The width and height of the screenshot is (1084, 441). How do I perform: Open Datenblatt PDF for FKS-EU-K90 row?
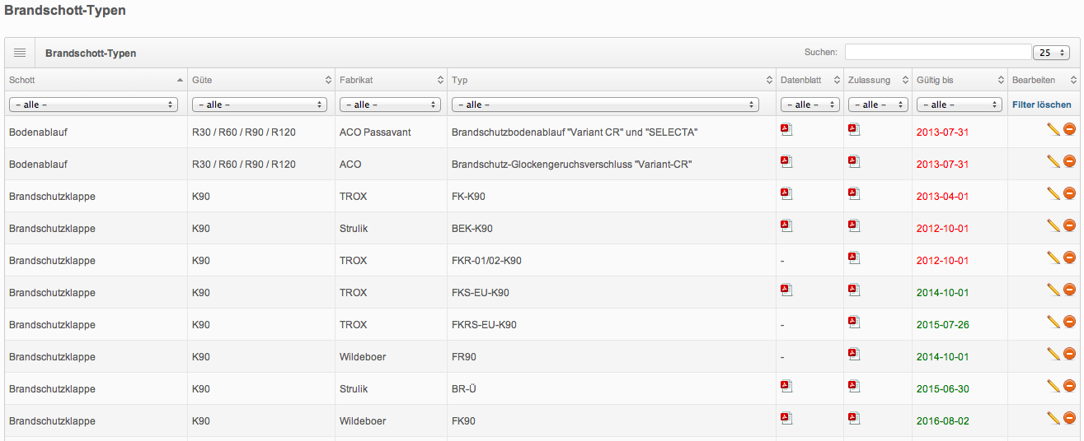(x=786, y=290)
